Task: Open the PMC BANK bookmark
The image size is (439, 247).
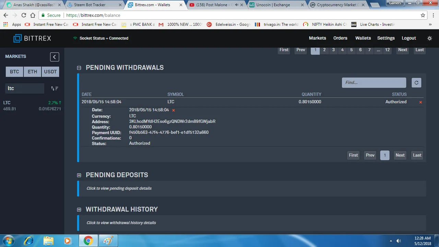Action: (x=138, y=24)
